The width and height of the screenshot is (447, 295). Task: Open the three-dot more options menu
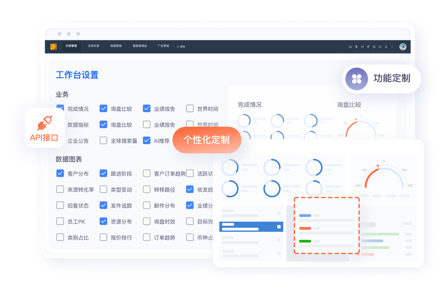(x=392, y=47)
